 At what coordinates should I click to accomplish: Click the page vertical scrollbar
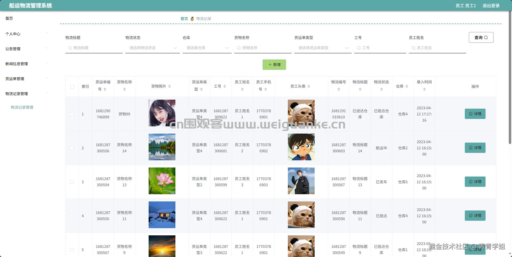coord(510,77)
